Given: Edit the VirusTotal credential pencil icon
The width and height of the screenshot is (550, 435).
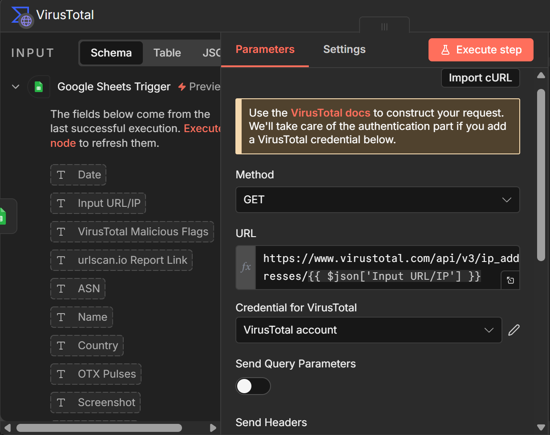Looking at the screenshot, I should [x=514, y=330].
